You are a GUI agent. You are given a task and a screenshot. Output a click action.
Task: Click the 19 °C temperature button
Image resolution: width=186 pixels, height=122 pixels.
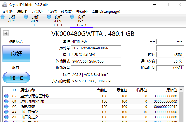pos(16,78)
